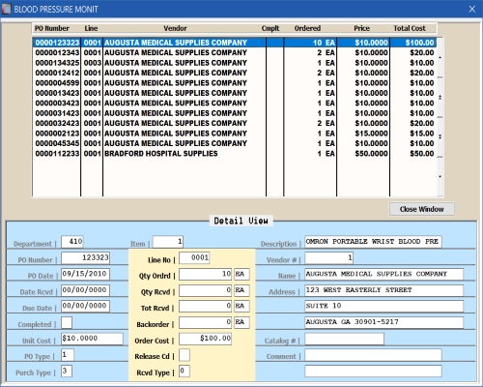Click the Qty Rcvd quantity field

click(x=205, y=290)
